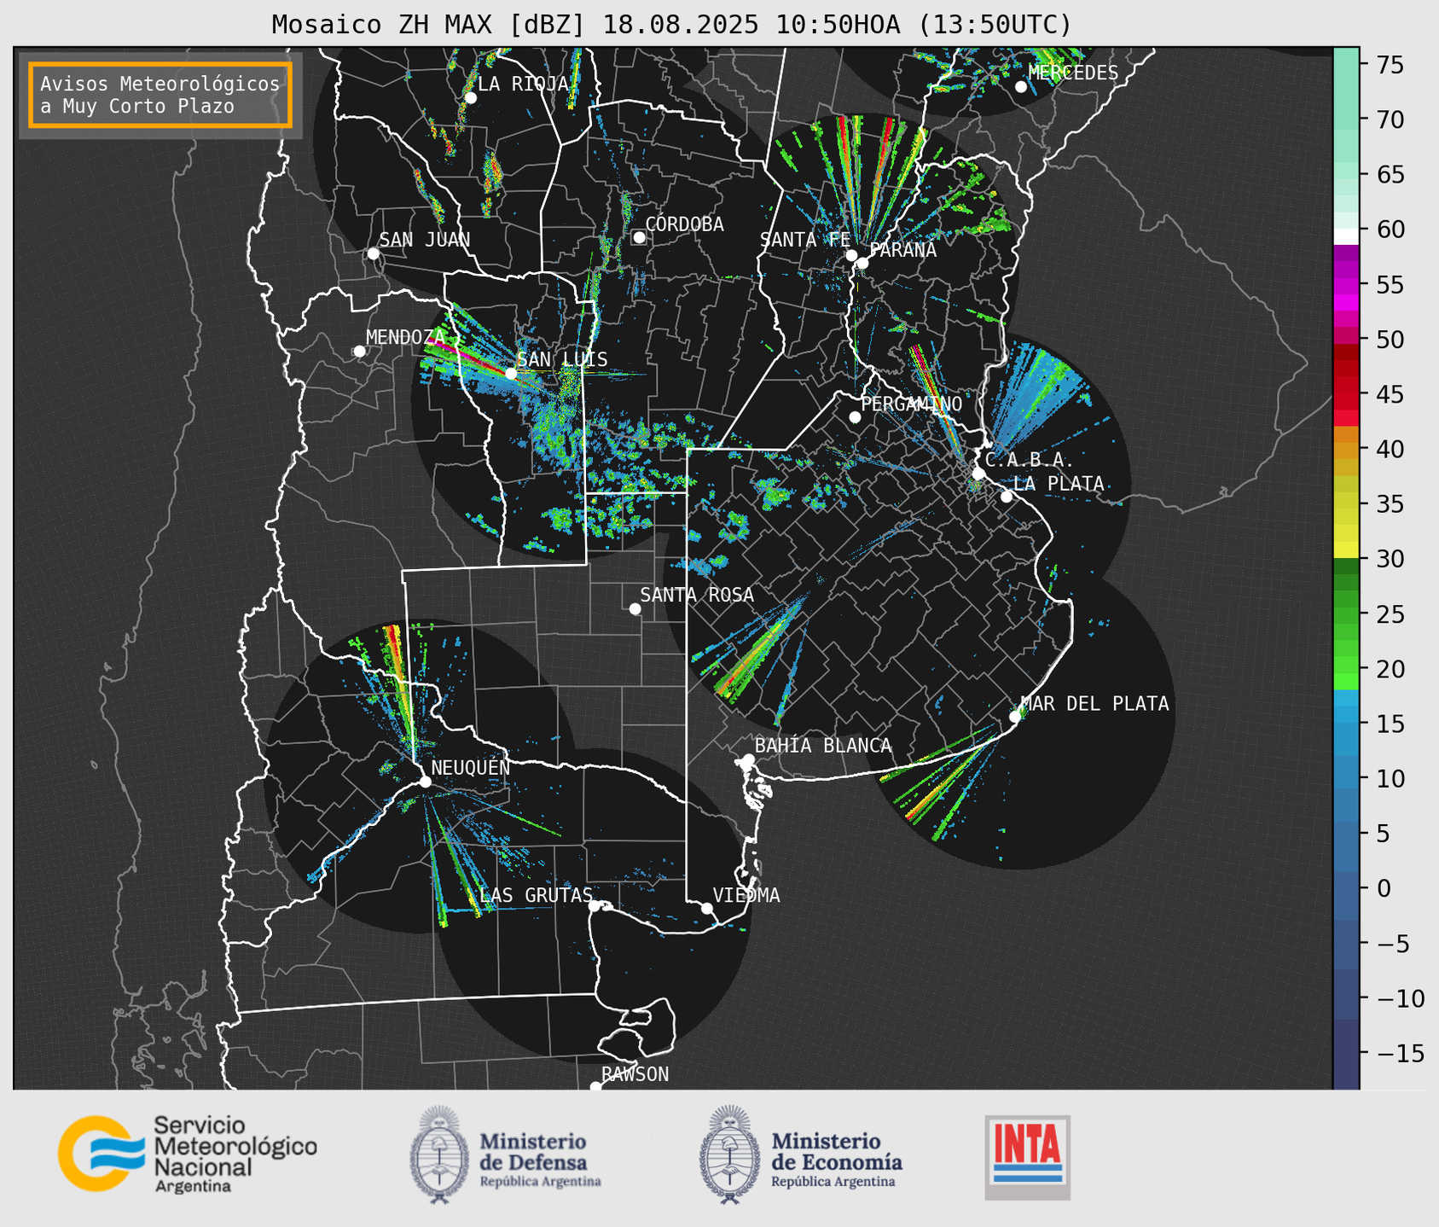
Task: Click the MAR DEL PLATA city marker dot
Action: click(x=1015, y=717)
